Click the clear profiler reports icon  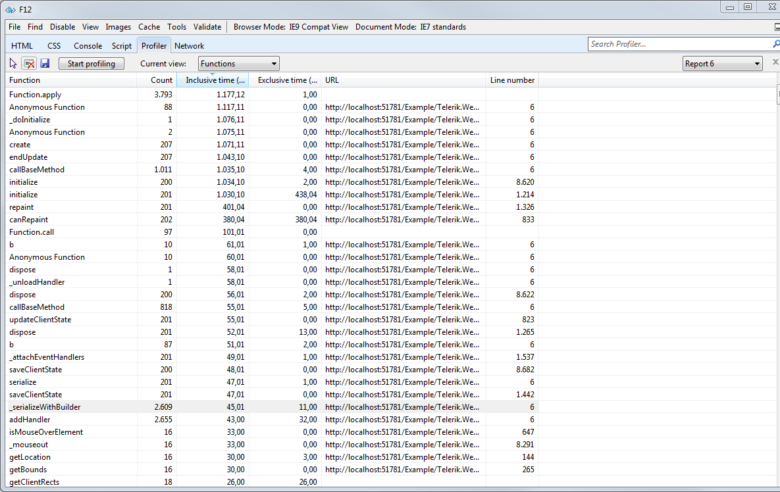30,64
